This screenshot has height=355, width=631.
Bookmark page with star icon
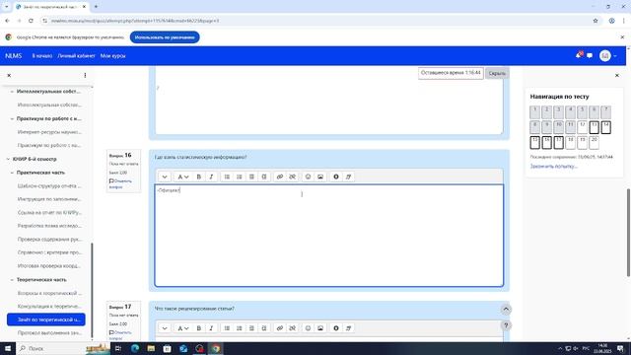[x=596, y=21]
